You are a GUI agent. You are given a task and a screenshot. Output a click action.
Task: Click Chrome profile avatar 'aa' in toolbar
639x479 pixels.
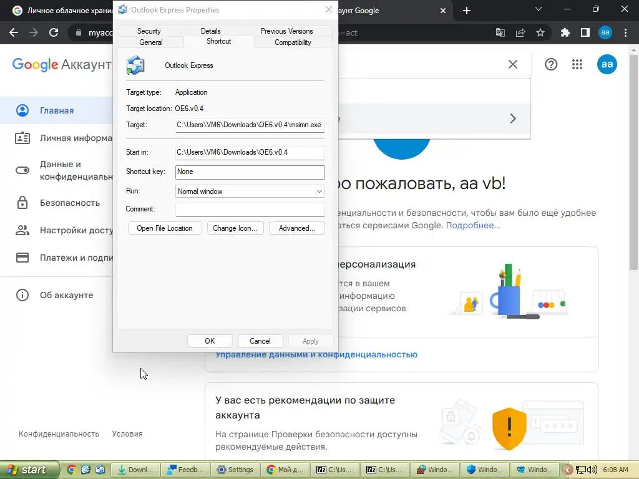click(x=605, y=32)
